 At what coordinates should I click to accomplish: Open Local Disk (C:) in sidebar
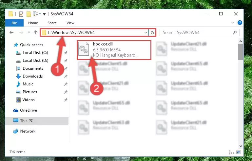point(35,53)
